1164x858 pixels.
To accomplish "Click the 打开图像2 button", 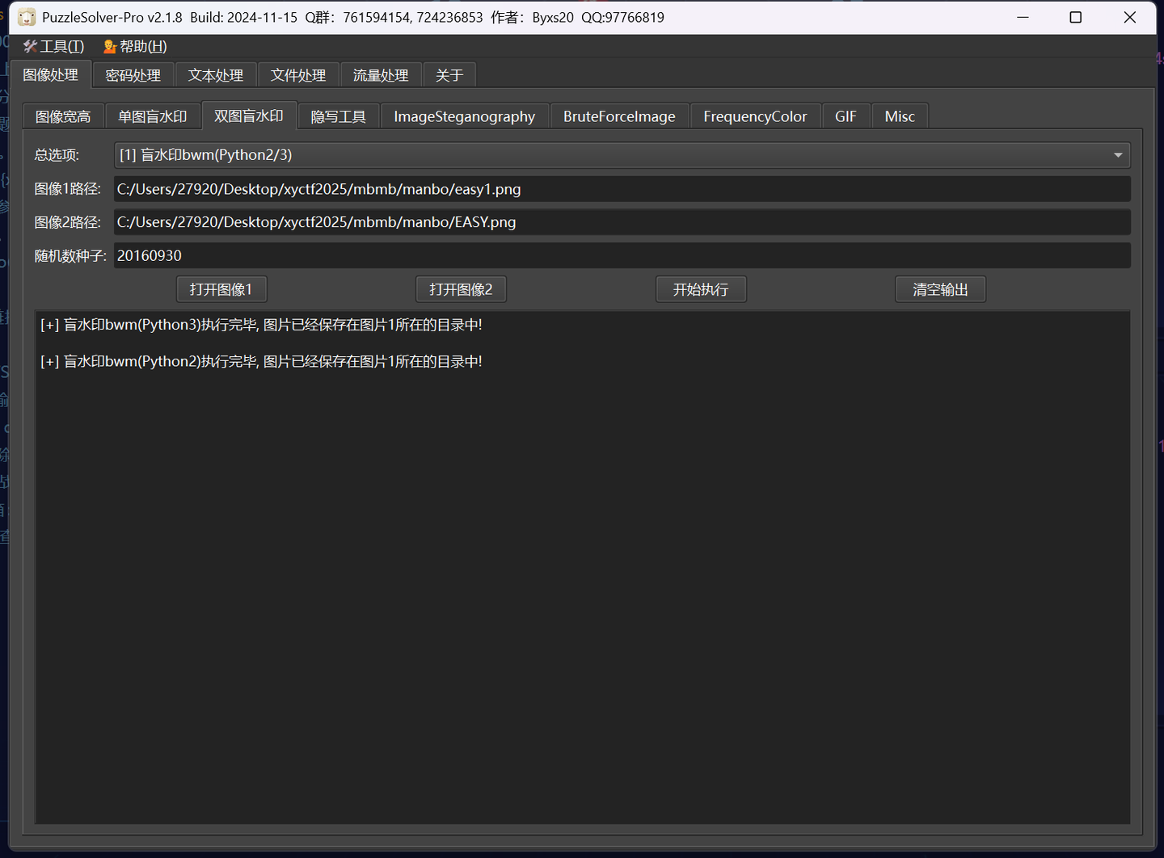I will [x=461, y=289].
